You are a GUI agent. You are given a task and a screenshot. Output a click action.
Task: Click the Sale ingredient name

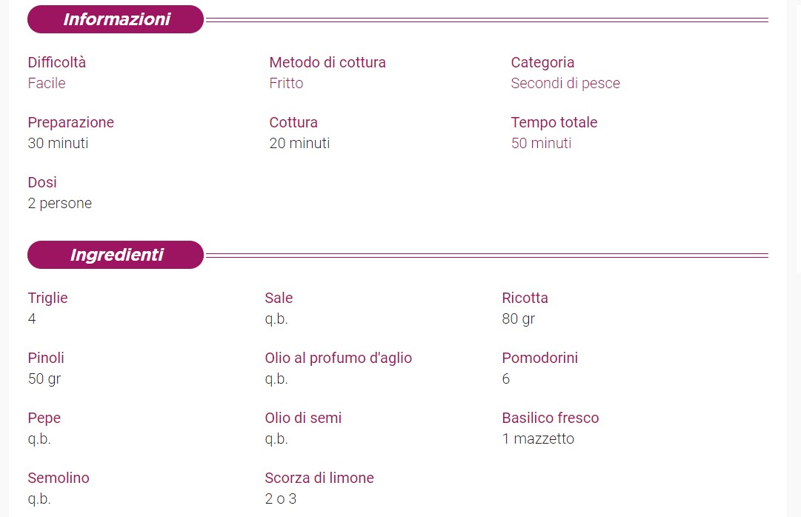(x=279, y=298)
